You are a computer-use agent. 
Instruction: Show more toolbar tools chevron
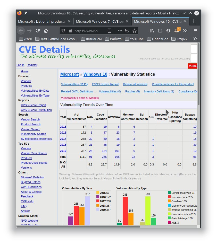coord(185,31)
